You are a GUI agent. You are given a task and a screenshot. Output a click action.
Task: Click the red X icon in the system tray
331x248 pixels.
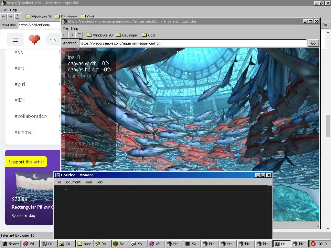(313, 244)
